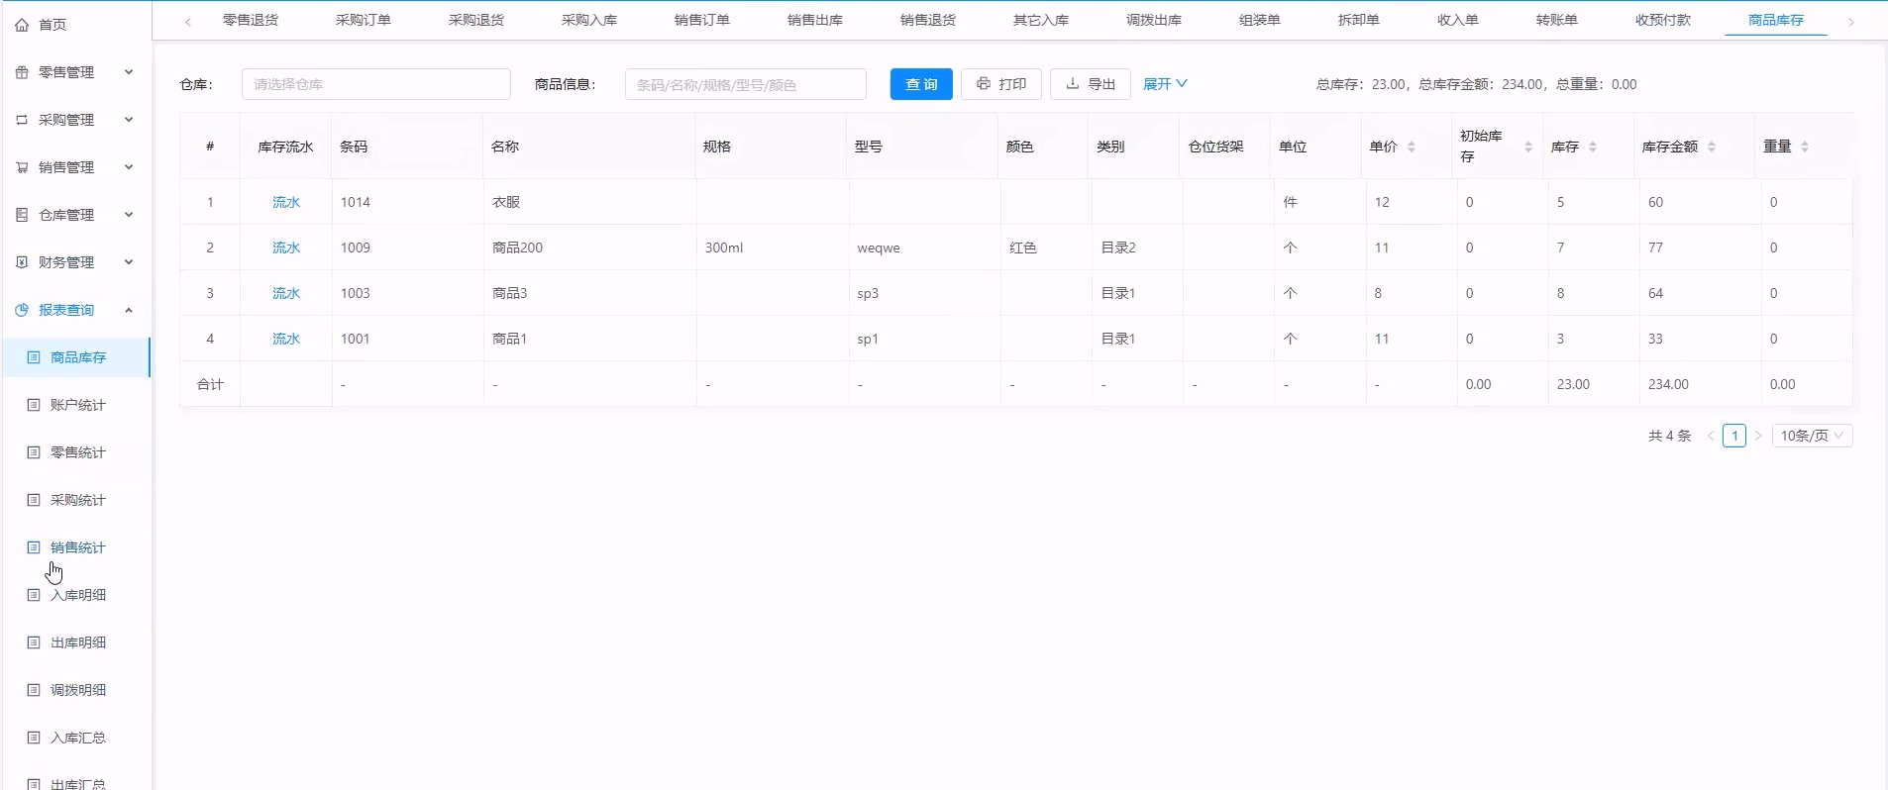Open 销售统计 in the sidebar
Screen dimensions: 1888x790
(77, 547)
